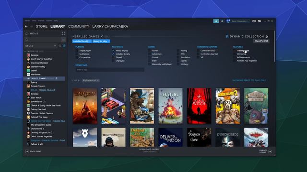The image size is (307, 172).
Task: Uncheck the Ready to play checkbox
Action: 113,51
